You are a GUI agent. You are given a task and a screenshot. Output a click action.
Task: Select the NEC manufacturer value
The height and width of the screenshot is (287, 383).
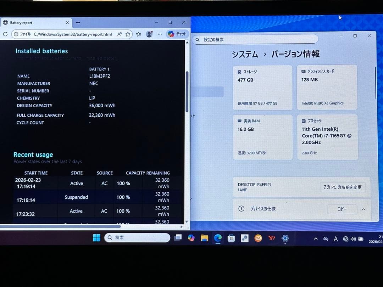point(94,84)
